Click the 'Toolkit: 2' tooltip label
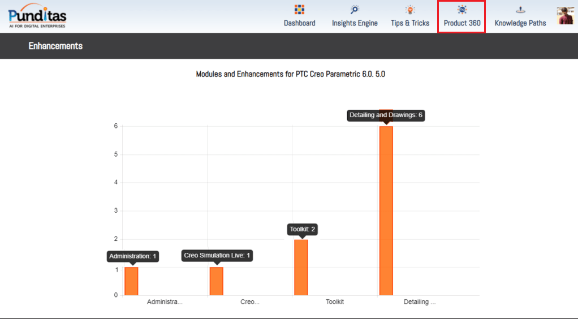The width and height of the screenshot is (578, 319). click(303, 229)
